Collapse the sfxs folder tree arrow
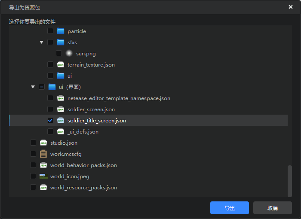 tap(41, 42)
